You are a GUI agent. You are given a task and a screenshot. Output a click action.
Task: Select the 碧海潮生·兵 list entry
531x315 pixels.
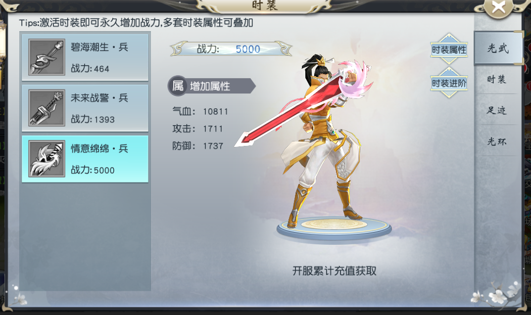point(85,57)
